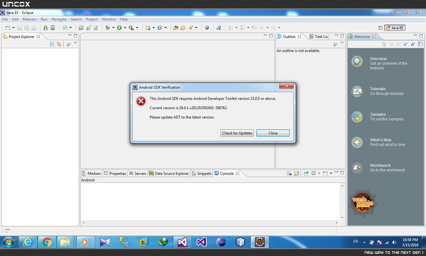426x256 pixels.
Task: Collapse All in Project Explorer
Action: pyautogui.click(x=52, y=44)
